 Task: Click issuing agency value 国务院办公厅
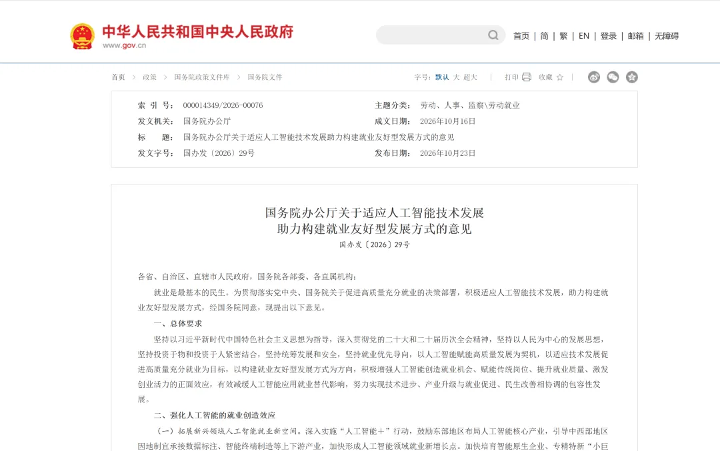[207, 121]
